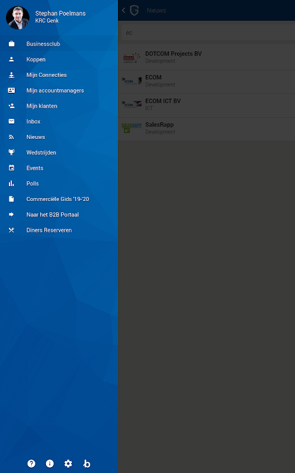Open Diners Reserveren entry
295x473 pixels.
tap(58, 230)
